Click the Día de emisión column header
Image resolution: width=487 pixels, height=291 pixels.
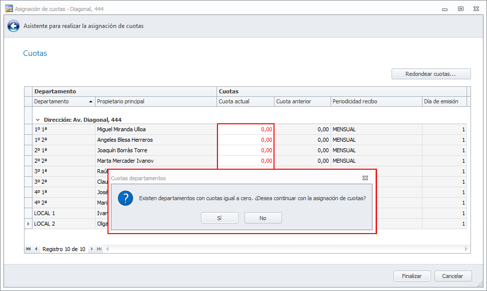point(444,102)
